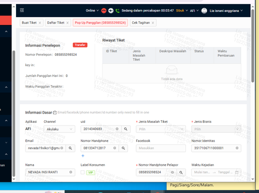Screen dimensions: 259x193
Task: Switch to Daftar Tiket tab
Action: (x=55, y=23)
